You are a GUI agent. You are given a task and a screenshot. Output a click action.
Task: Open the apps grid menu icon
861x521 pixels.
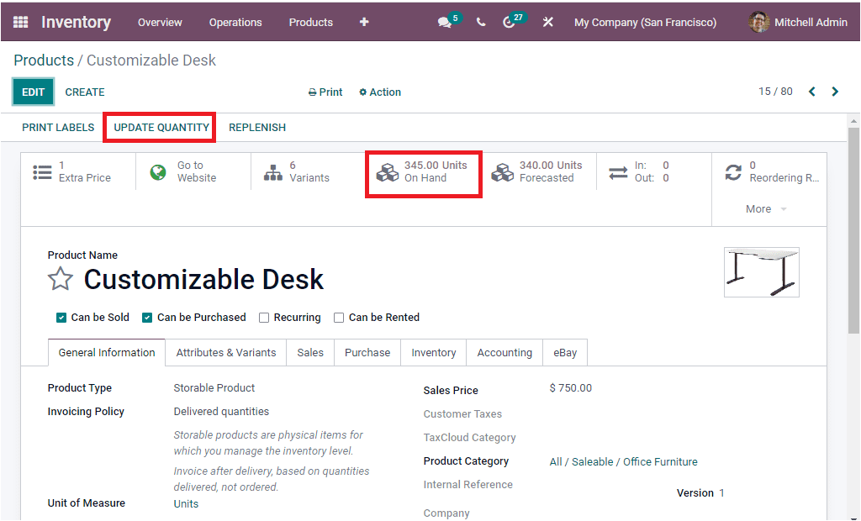click(x=20, y=22)
